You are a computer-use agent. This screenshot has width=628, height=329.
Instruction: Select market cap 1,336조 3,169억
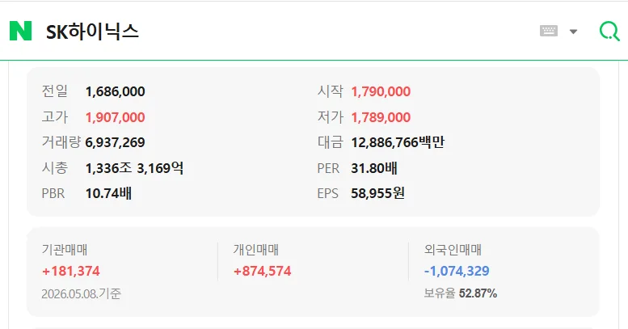134,168
